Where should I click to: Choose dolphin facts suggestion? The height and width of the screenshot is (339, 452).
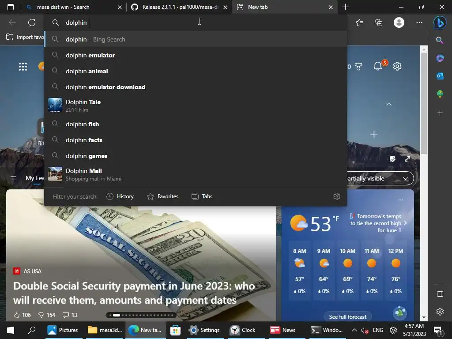(x=196, y=140)
